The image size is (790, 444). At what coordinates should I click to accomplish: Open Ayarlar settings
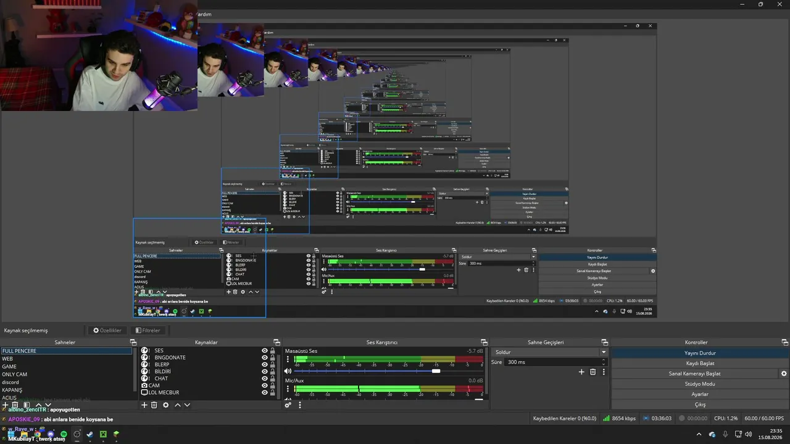click(700, 394)
